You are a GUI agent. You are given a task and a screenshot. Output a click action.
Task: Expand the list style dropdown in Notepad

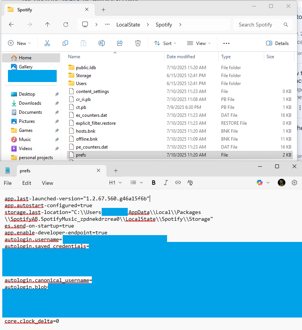pos(141,183)
